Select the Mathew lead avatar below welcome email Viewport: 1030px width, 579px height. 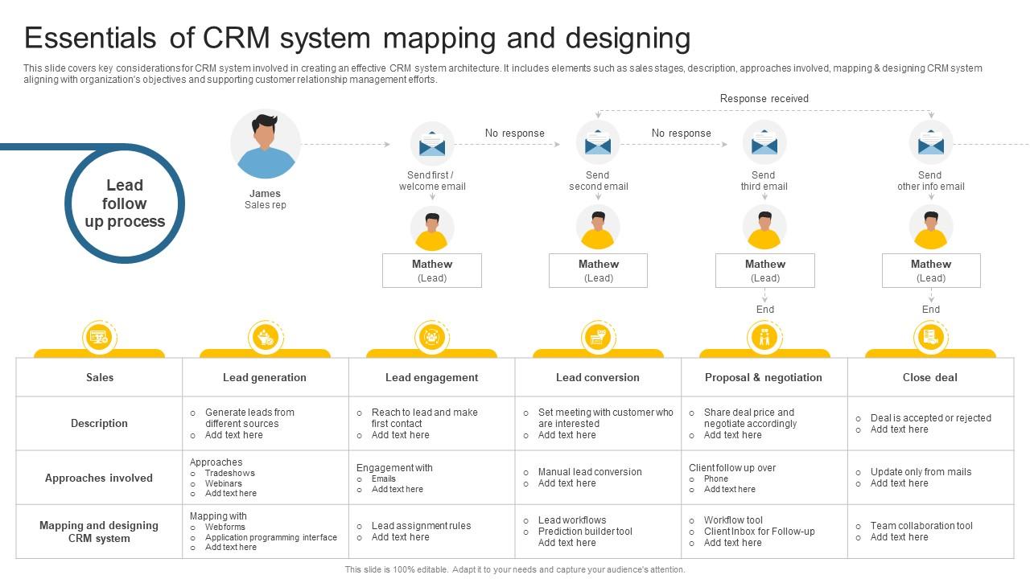pos(432,228)
